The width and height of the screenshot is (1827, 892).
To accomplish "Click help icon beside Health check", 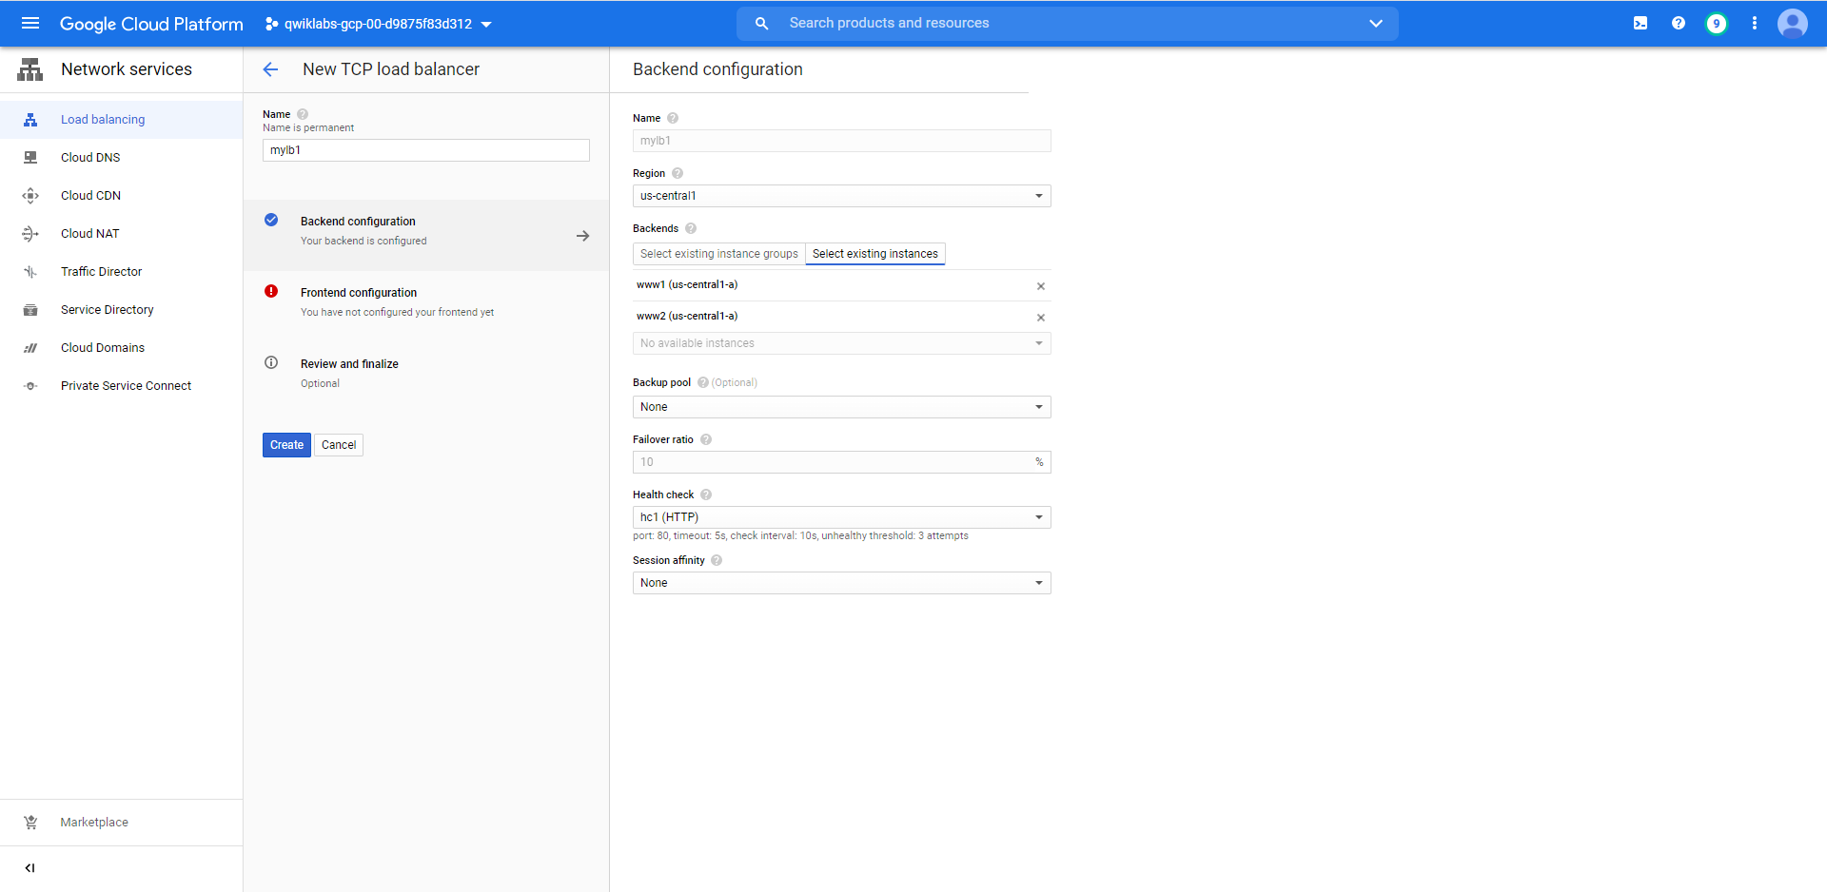I will tap(706, 494).
